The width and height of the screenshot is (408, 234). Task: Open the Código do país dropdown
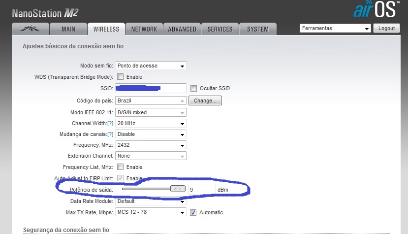point(151,100)
